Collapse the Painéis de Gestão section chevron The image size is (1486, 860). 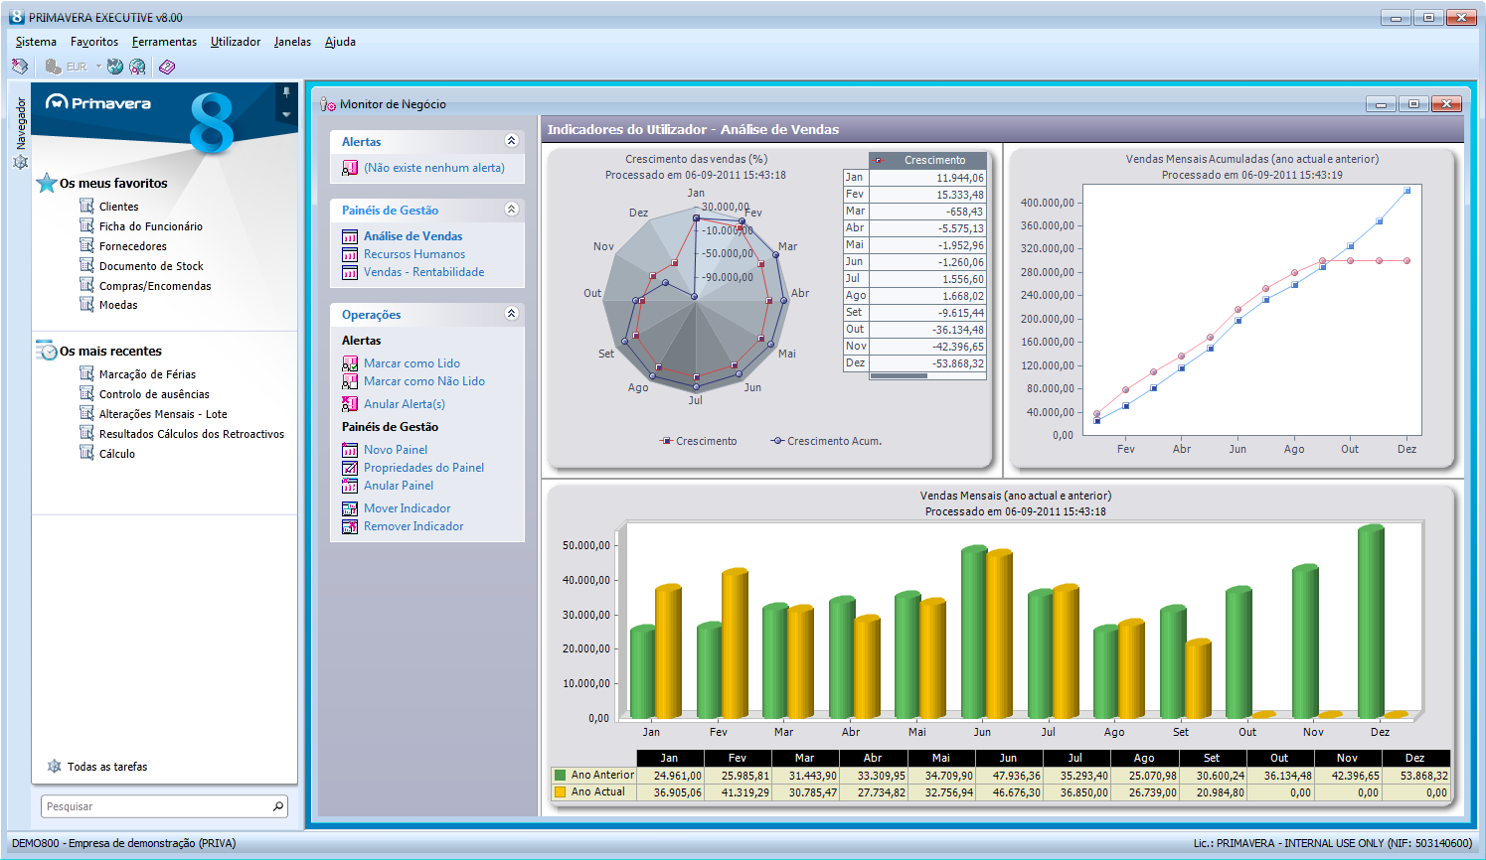coord(511,210)
